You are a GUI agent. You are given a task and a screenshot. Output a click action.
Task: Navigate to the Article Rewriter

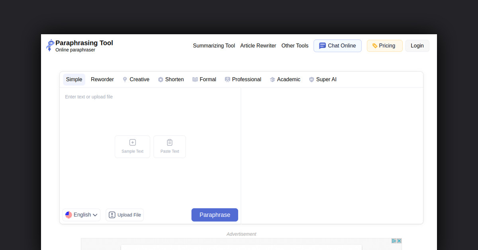(x=258, y=46)
